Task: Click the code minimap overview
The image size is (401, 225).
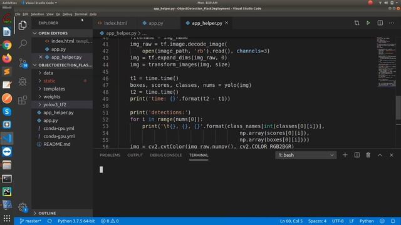Action: tap(386, 62)
